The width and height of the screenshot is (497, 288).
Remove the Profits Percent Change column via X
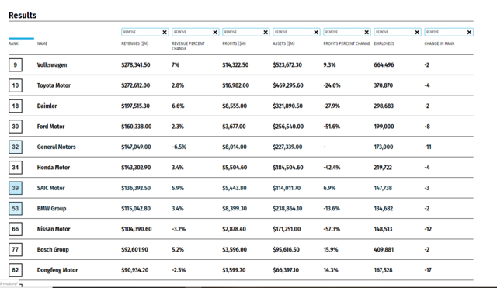tap(367, 33)
